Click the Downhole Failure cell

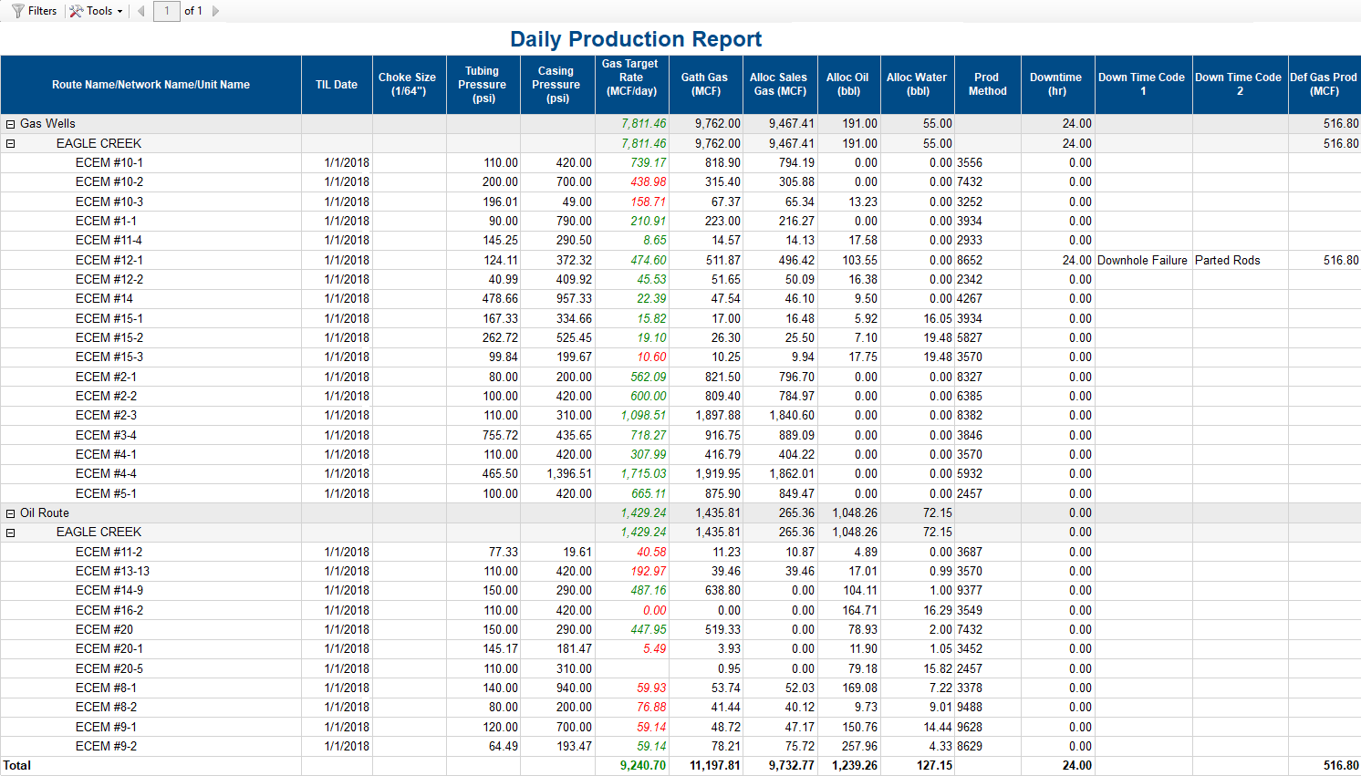point(1142,260)
